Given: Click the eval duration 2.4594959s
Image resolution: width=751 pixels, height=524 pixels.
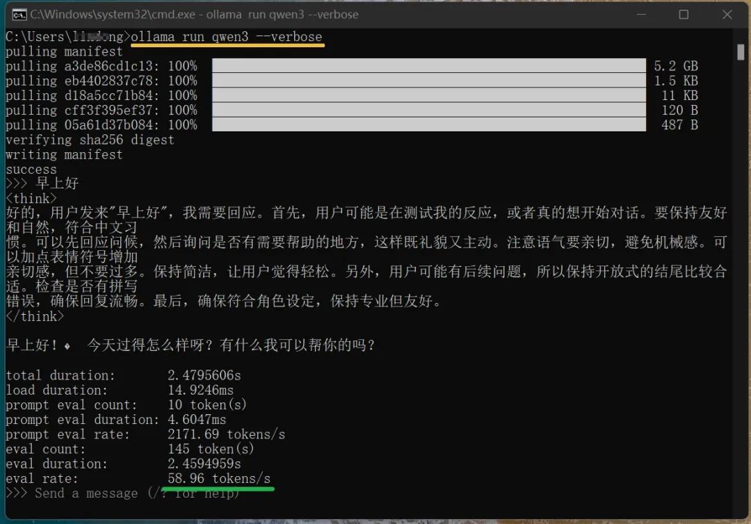Looking at the screenshot, I should pyautogui.click(x=204, y=464).
